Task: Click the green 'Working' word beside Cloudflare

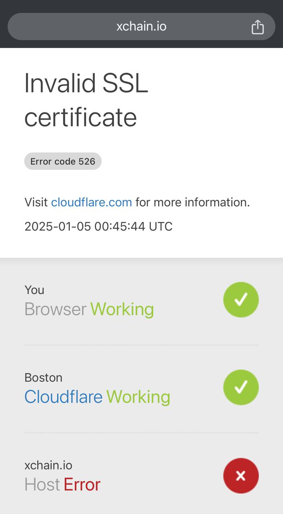Action: click(x=138, y=398)
